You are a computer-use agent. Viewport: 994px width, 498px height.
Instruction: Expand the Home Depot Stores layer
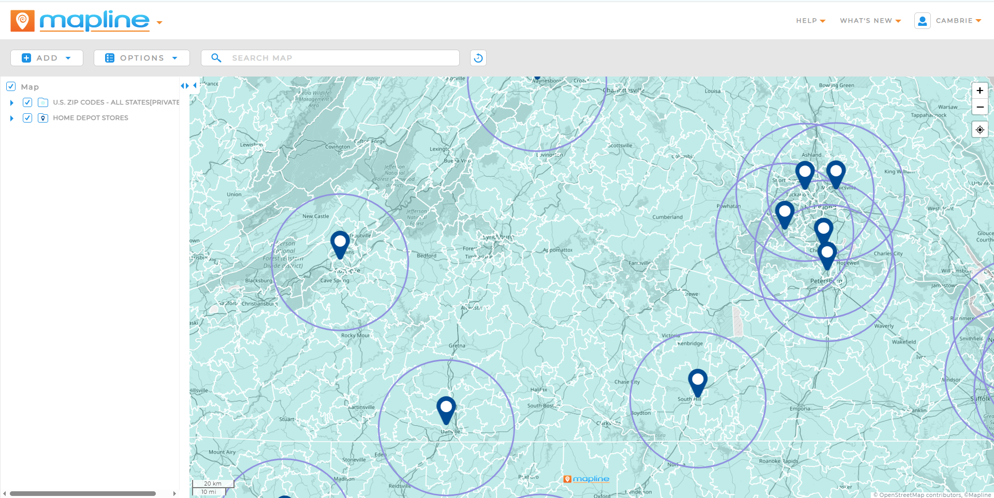point(11,118)
